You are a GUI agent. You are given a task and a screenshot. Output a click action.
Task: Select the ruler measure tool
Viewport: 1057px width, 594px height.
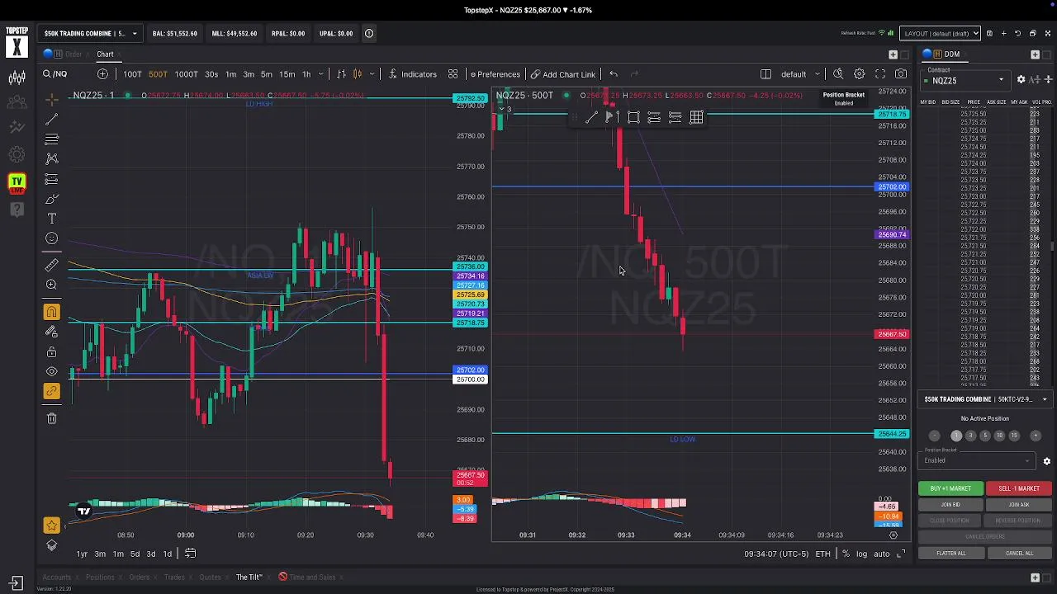[51, 265]
